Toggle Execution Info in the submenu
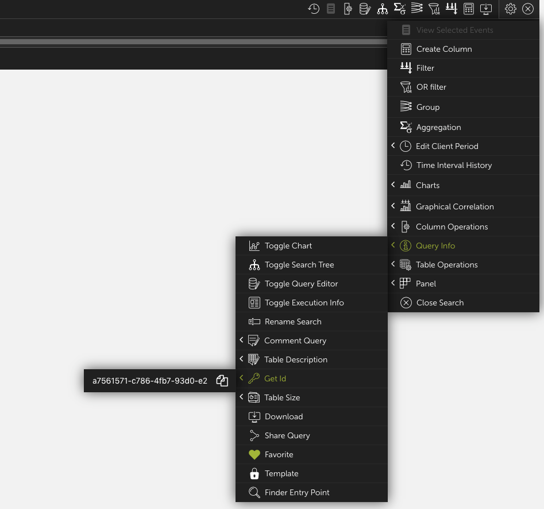Screen dimensions: 544x509 click(x=304, y=303)
